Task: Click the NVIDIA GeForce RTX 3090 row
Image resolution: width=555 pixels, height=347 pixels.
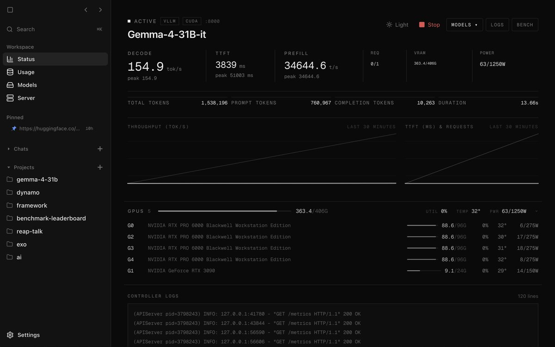Action: [x=333, y=271]
